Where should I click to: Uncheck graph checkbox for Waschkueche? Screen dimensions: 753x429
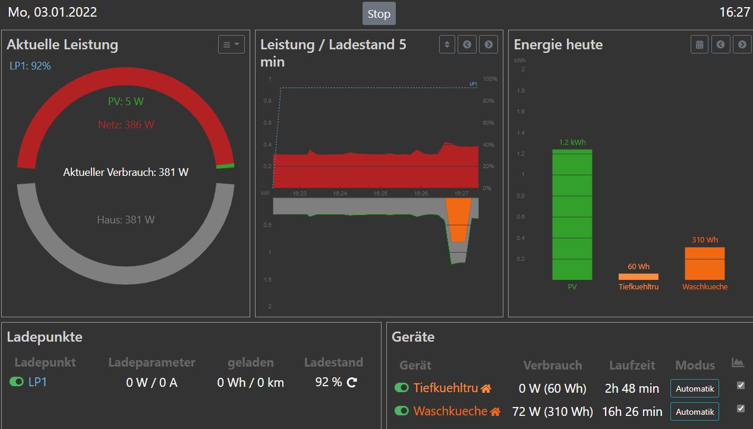[x=741, y=408]
